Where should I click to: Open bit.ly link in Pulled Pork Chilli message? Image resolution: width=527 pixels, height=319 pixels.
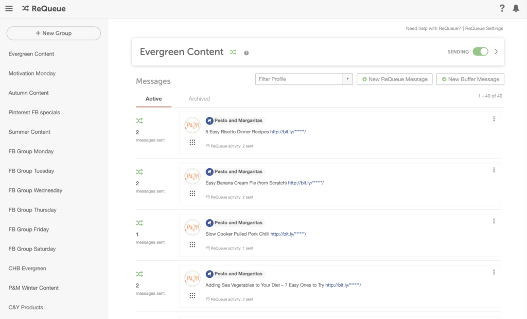288,234
